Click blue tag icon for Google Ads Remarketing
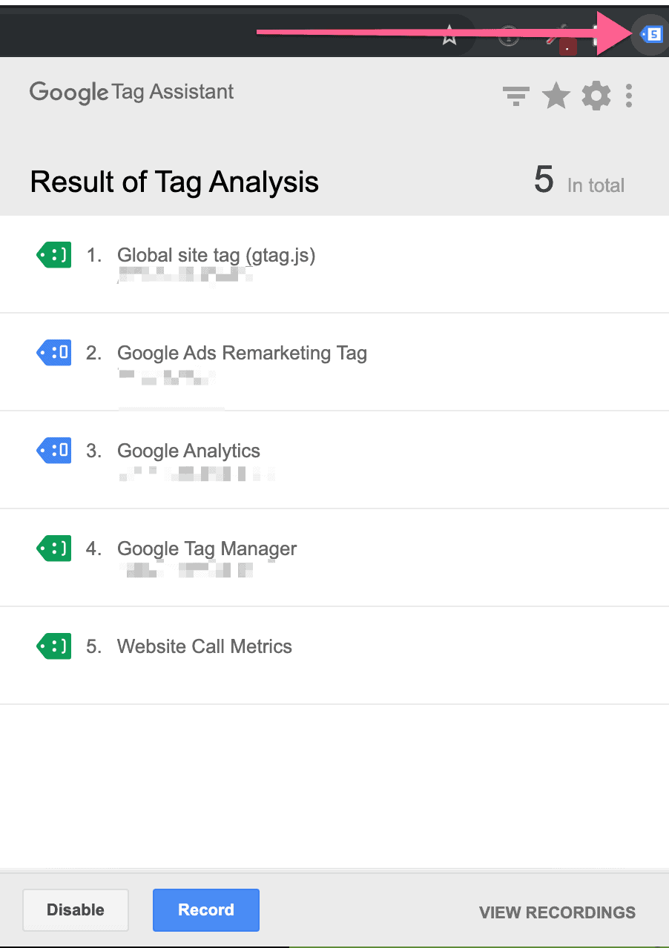Viewport: 669px width, 948px height. tap(54, 354)
